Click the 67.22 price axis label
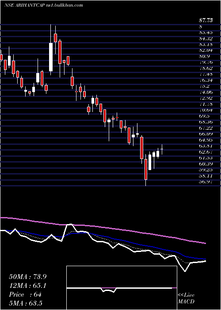 coord(206,128)
